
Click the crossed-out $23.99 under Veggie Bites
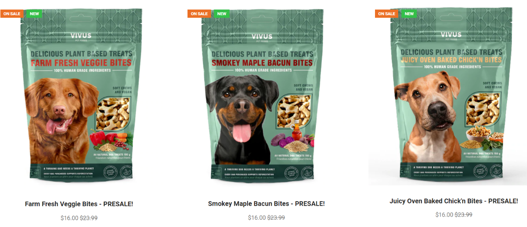tap(89, 218)
